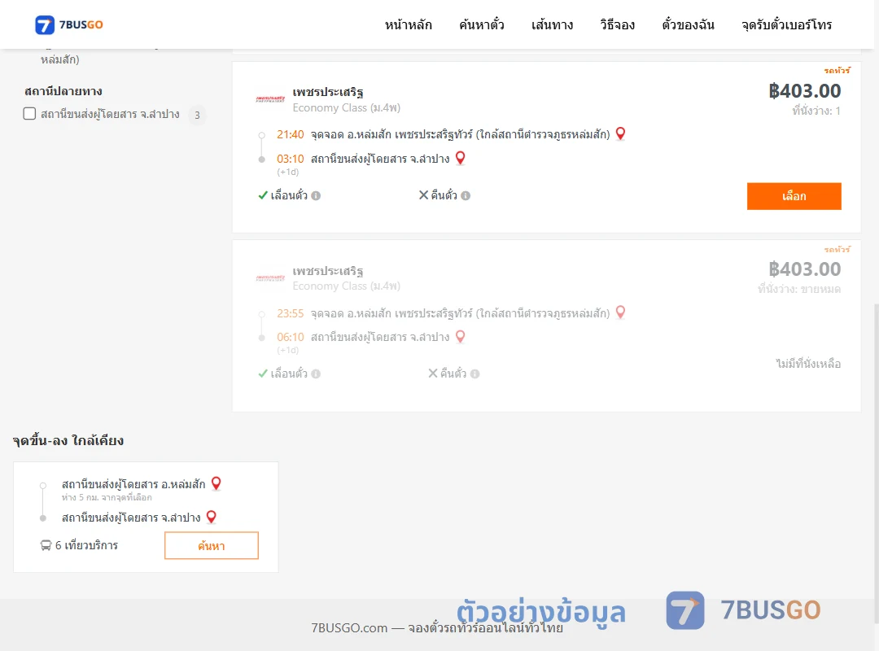Open the 7BUSGO logo in header
This screenshot has width=879, height=651.
coord(69,24)
